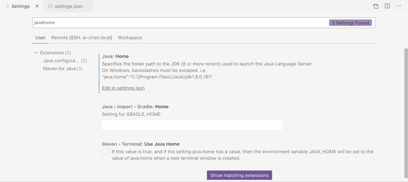Viewport: 408px width, 182px height.
Task: Click the Gradle Home text field
Action: click(192, 125)
